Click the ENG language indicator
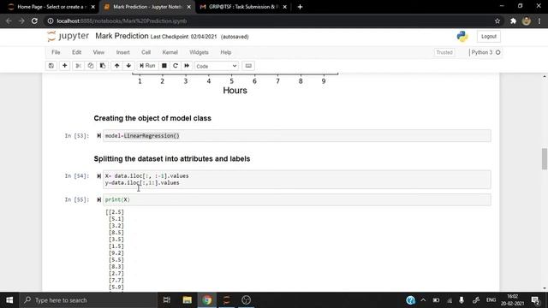Viewport: 548px width, 308px height. pyautogui.click(x=491, y=300)
